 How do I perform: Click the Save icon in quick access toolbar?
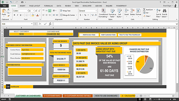(x=7, y=2)
